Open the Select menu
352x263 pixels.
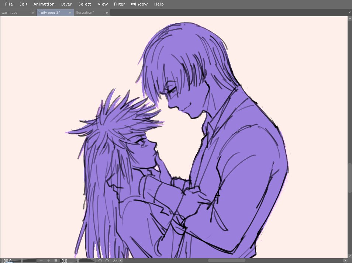[84, 4]
